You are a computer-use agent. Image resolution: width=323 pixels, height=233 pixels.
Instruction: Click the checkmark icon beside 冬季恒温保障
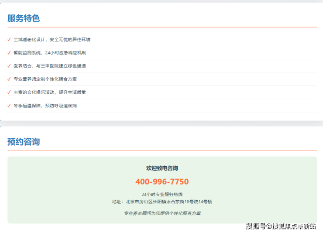pyautogui.click(x=9, y=106)
